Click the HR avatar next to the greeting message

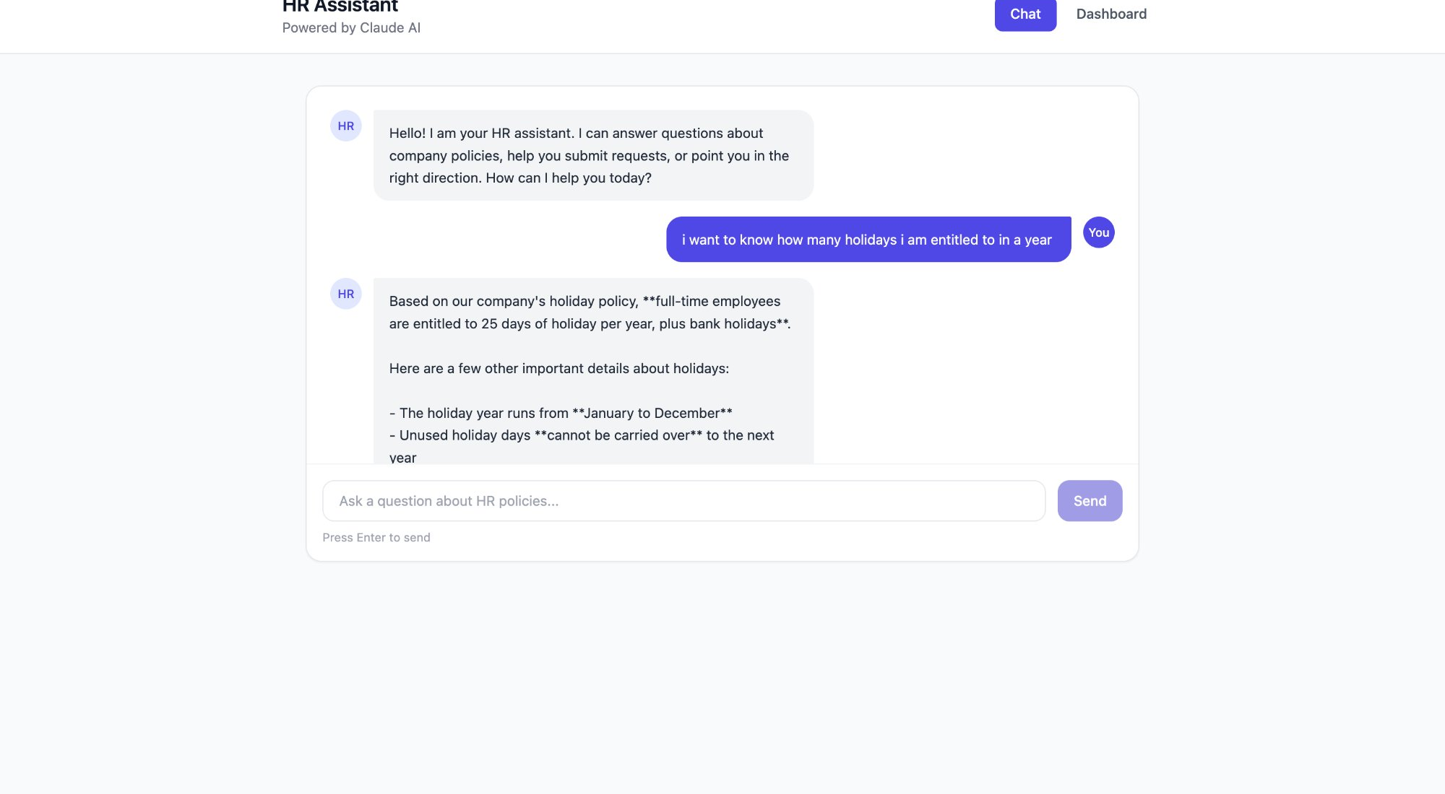tap(345, 125)
